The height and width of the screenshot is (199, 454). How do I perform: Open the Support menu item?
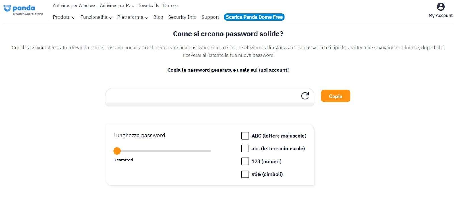(x=210, y=17)
